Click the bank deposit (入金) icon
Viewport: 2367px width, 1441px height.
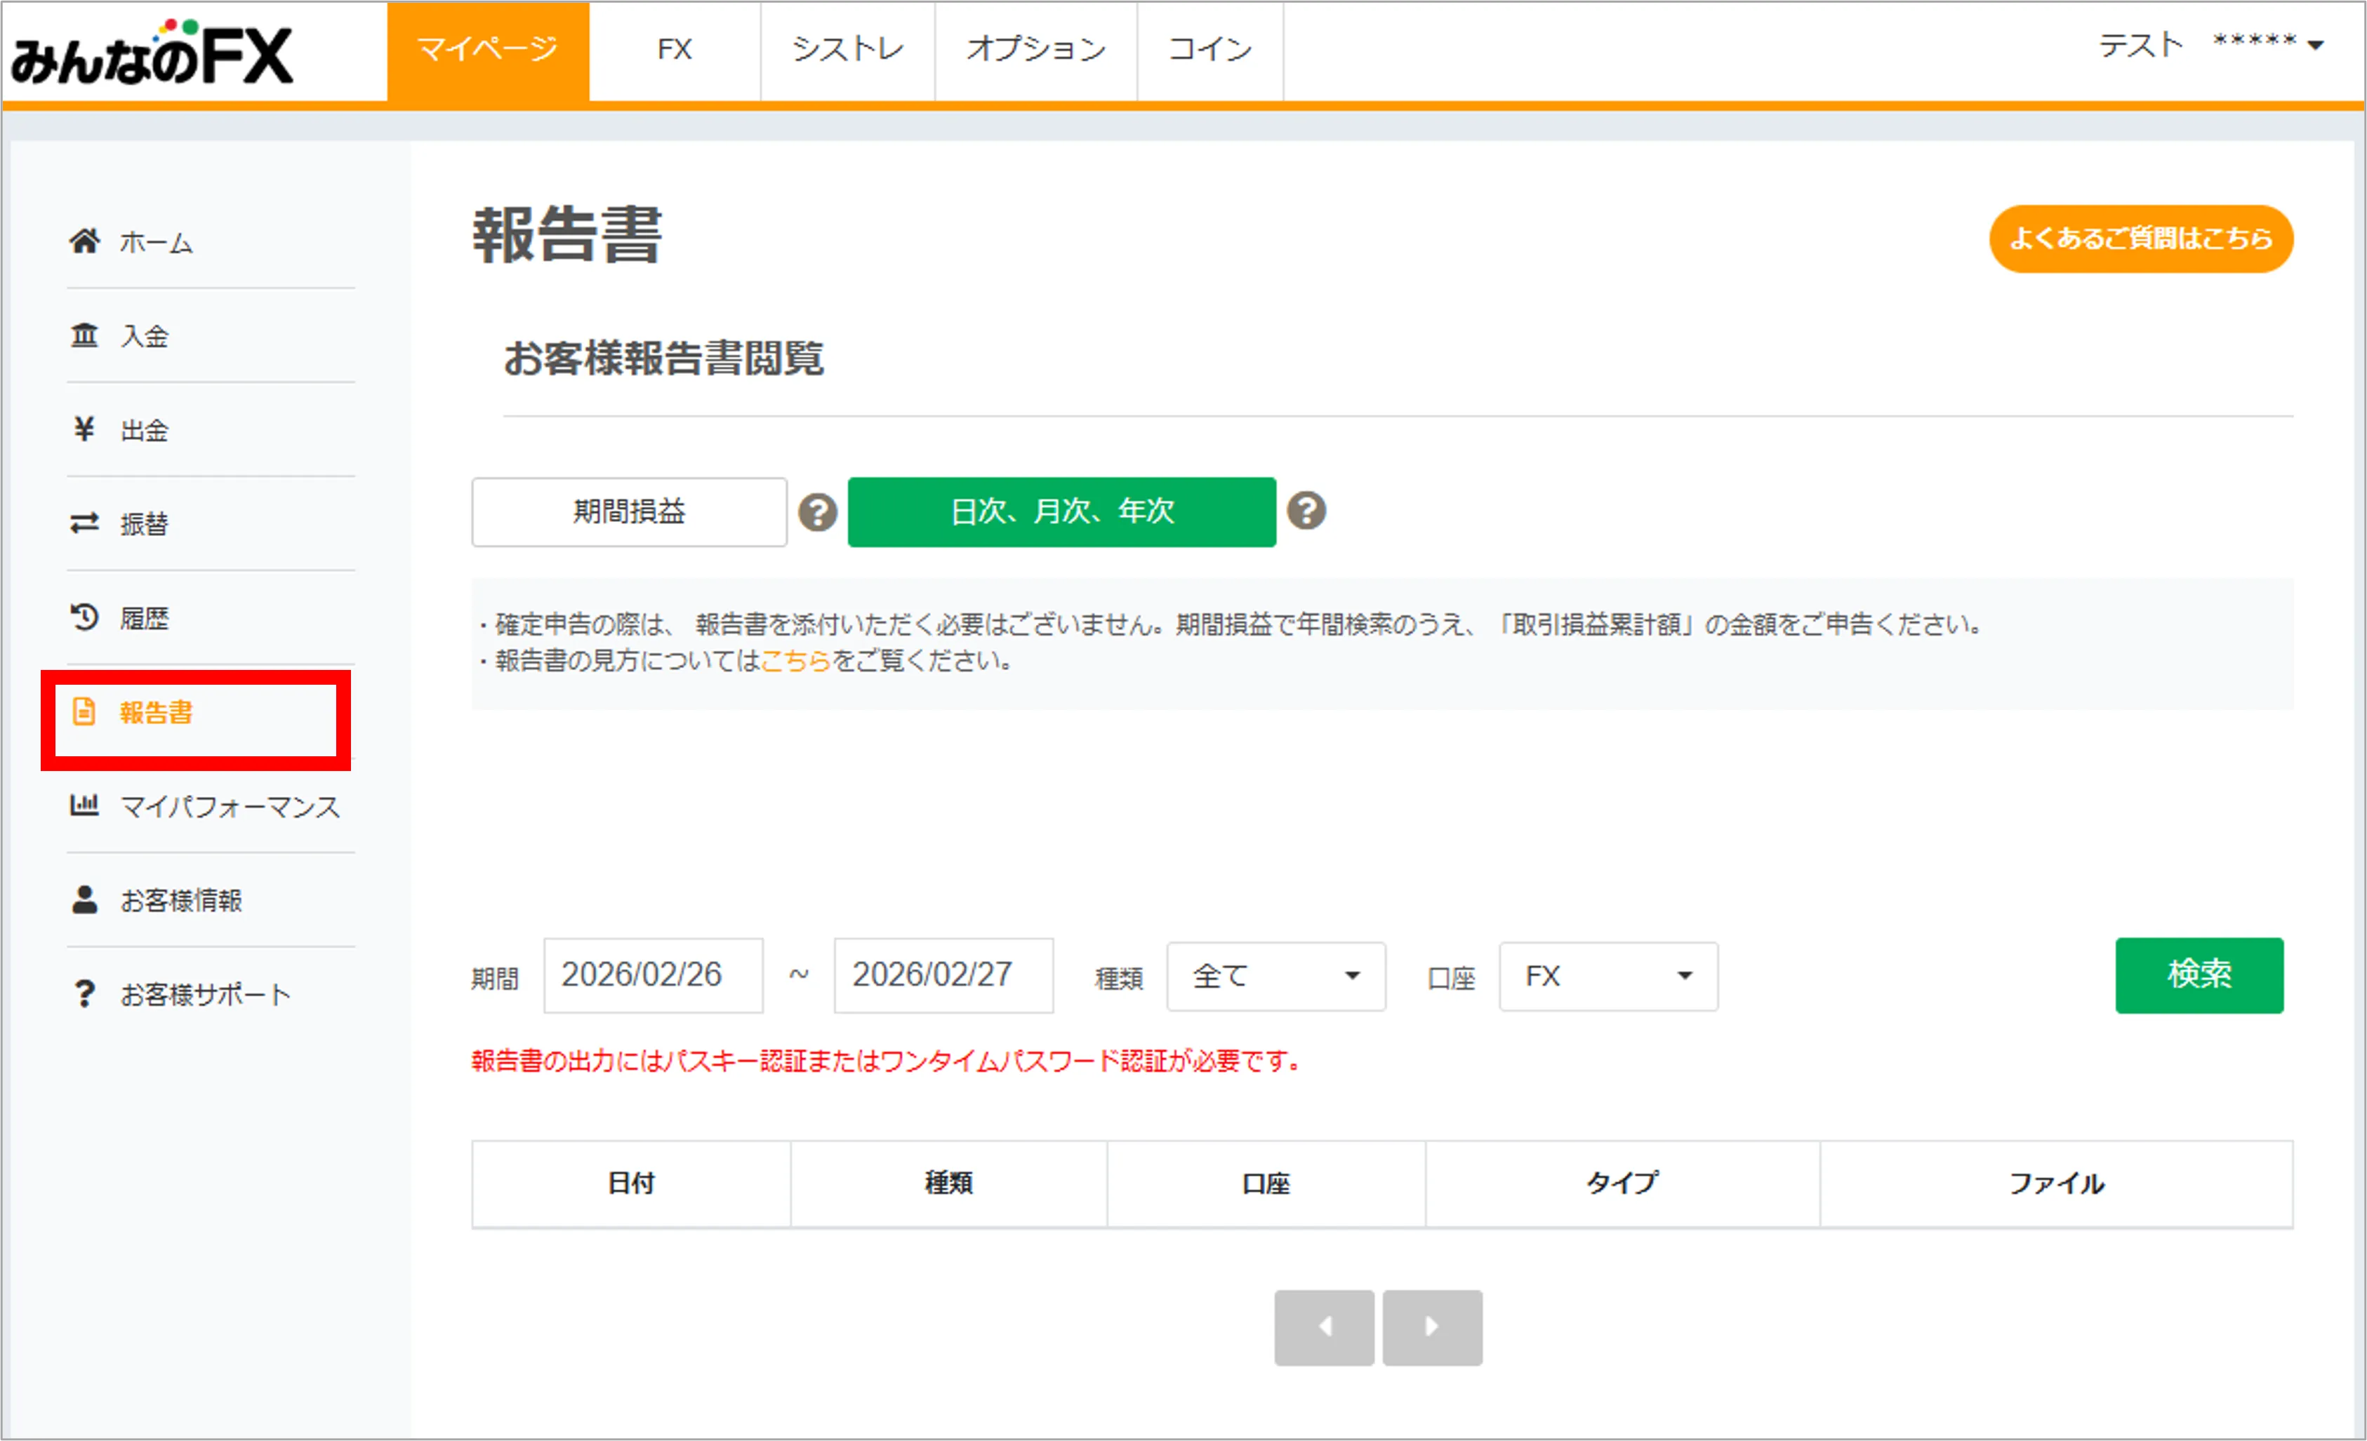click(84, 335)
